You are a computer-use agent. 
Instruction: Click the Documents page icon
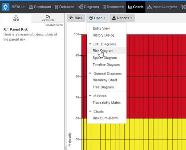point(104,7)
